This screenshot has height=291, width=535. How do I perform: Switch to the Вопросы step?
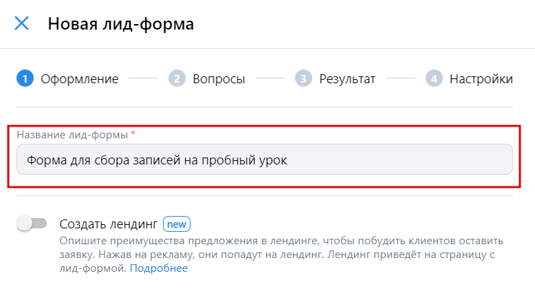[219, 79]
